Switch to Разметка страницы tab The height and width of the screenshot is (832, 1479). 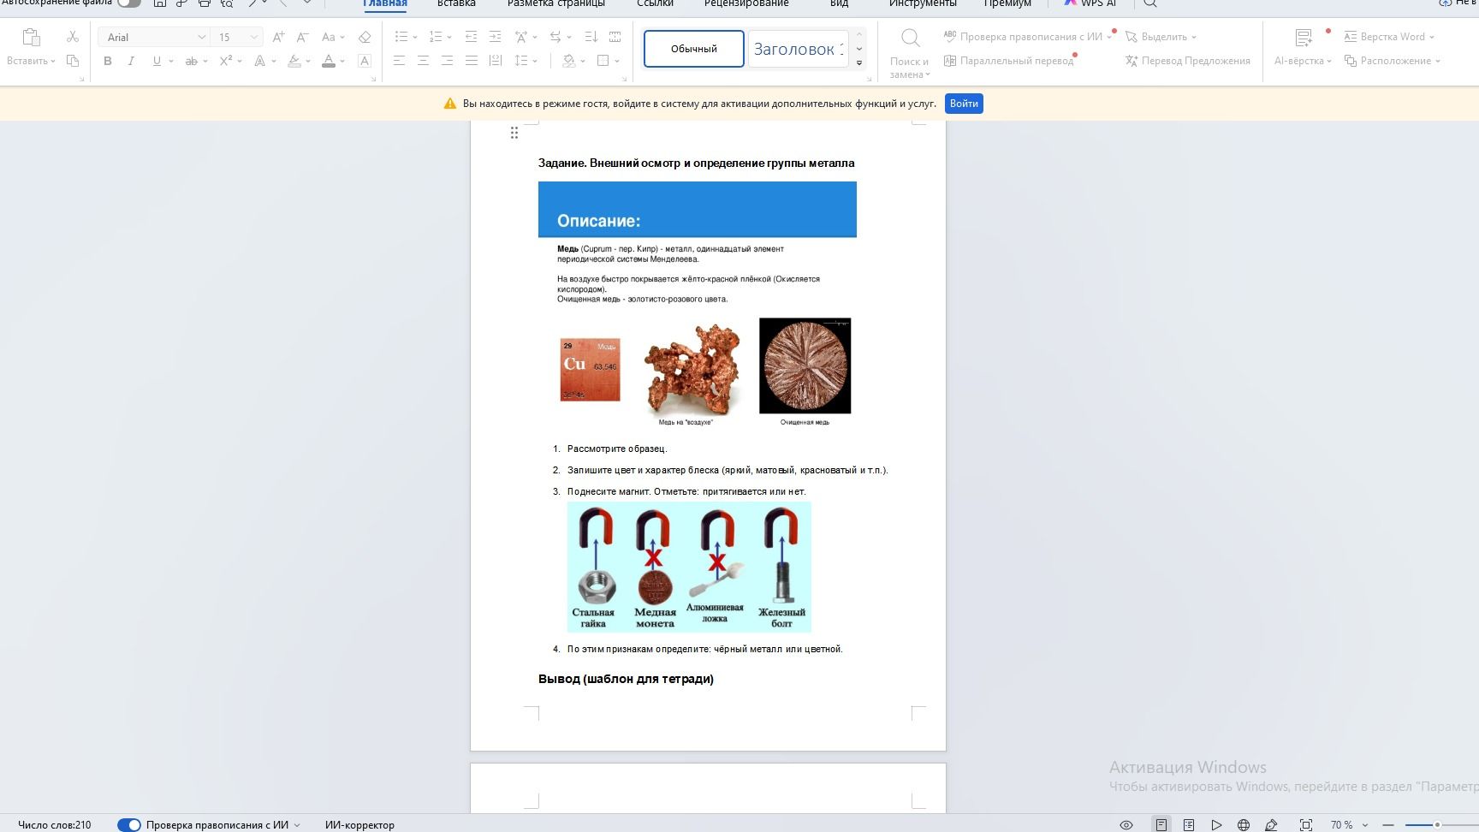(556, 3)
